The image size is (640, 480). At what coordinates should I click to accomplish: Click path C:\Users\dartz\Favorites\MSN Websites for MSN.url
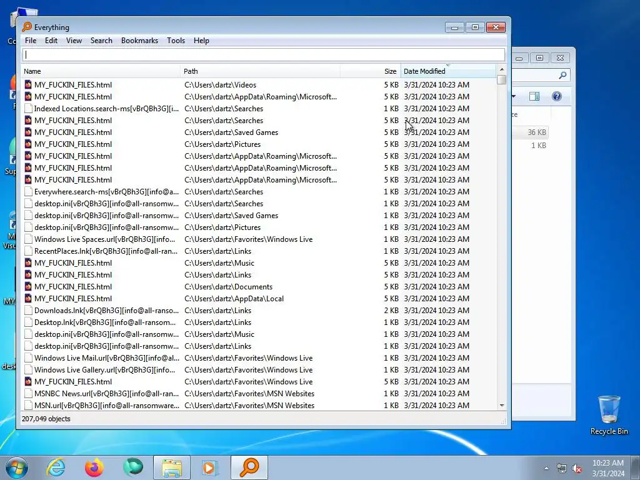point(249,405)
